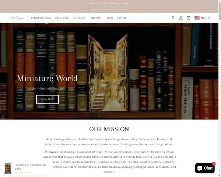Viewport: 221px width, 177px height.
Task: Click the red chat notification badge
Action: pyautogui.click(x=214, y=163)
